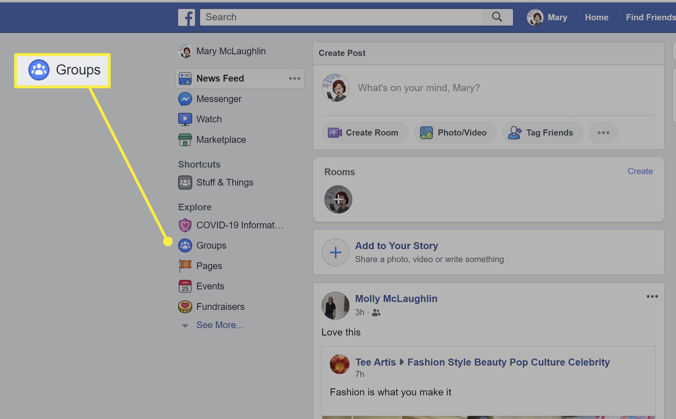This screenshot has height=419, width=676.
Task: Click the Groups icon in sidebar
Action: [185, 245]
